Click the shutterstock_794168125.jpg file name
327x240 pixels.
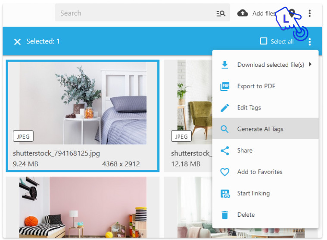coord(56,153)
